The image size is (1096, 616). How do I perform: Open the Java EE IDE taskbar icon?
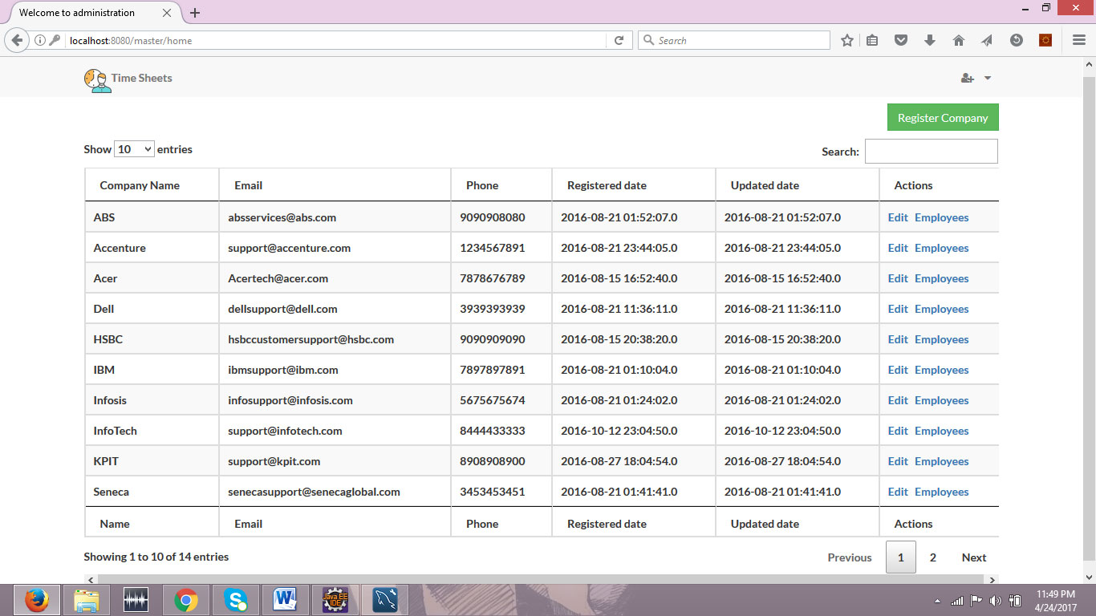(x=335, y=600)
